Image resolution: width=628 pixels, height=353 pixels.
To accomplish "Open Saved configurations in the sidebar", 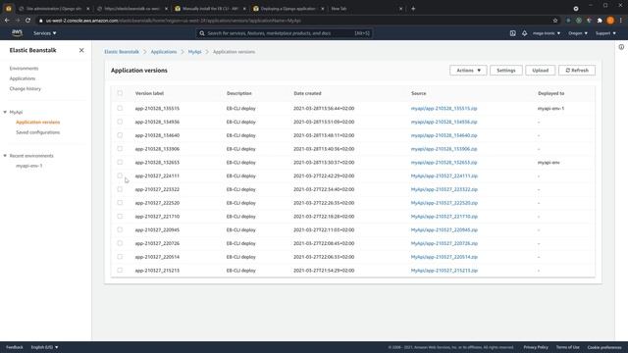I will click(x=37, y=132).
